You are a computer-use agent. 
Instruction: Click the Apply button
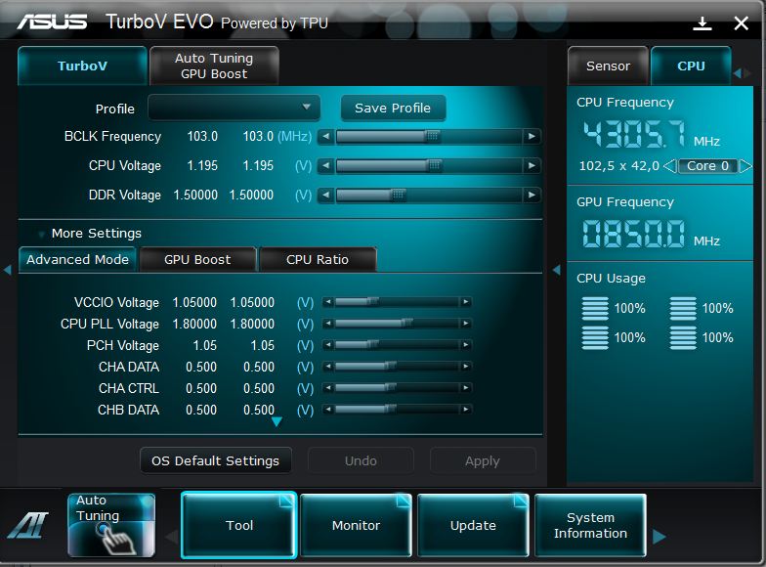(483, 461)
